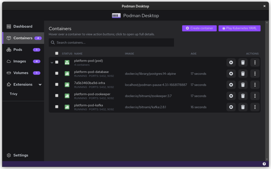Click the help question mark icon
Screen dimensions: 271x169
(x=264, y=164)
